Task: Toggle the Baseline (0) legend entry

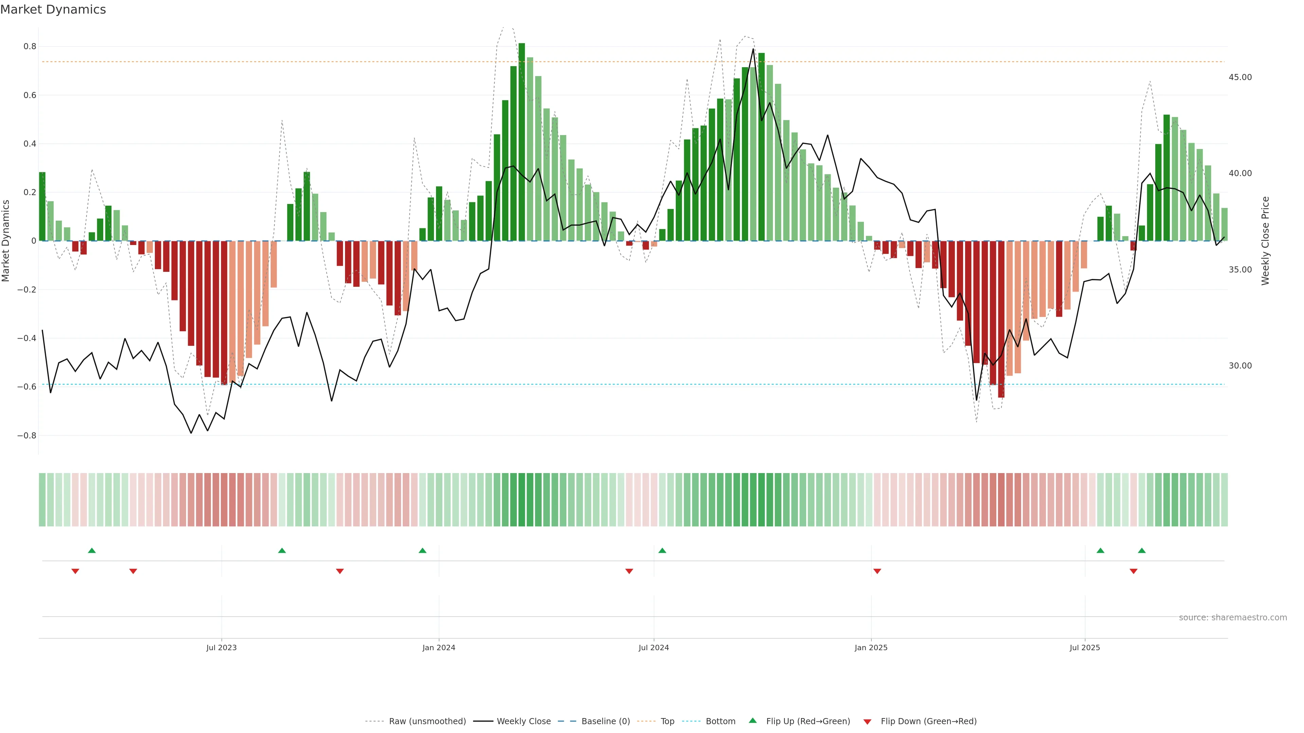Action: click(x=605, y=721)
